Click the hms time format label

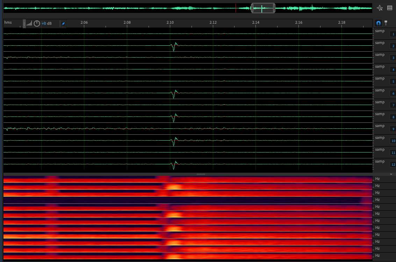coord(8,23)
